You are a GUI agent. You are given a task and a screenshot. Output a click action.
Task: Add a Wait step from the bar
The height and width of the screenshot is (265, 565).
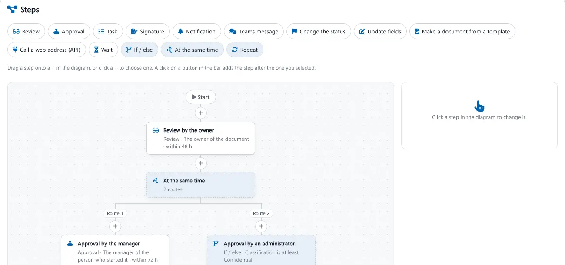pyautogui.click(x=103, y=50)
